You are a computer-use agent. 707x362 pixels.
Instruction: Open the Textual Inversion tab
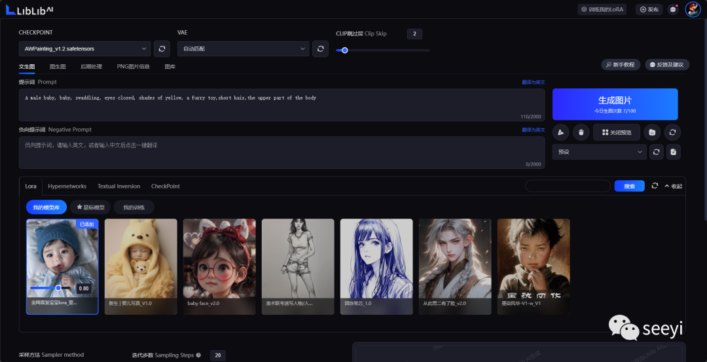(x=118, y=186)
